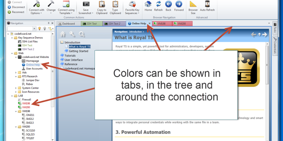Click the Reconnect button

click(16, 12)
